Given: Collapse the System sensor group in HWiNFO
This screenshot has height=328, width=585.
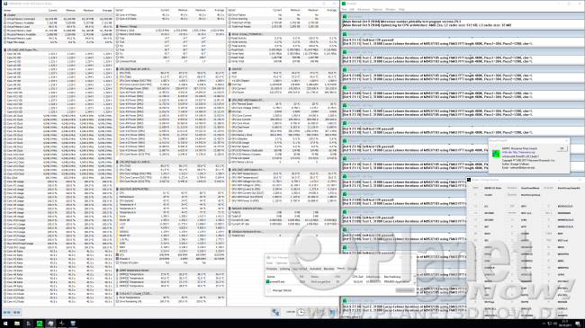Looking at the screenshot, I should [5, 15].
